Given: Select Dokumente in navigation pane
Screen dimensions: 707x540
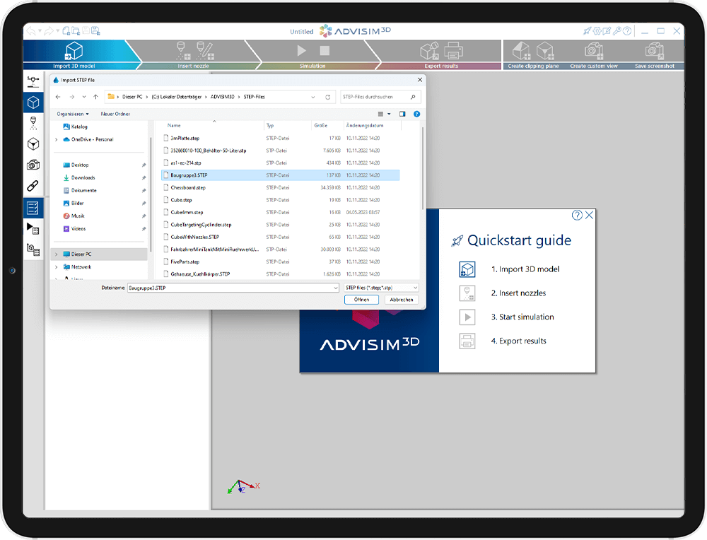Looking at the screenshot, I should [x=84, y=190].
